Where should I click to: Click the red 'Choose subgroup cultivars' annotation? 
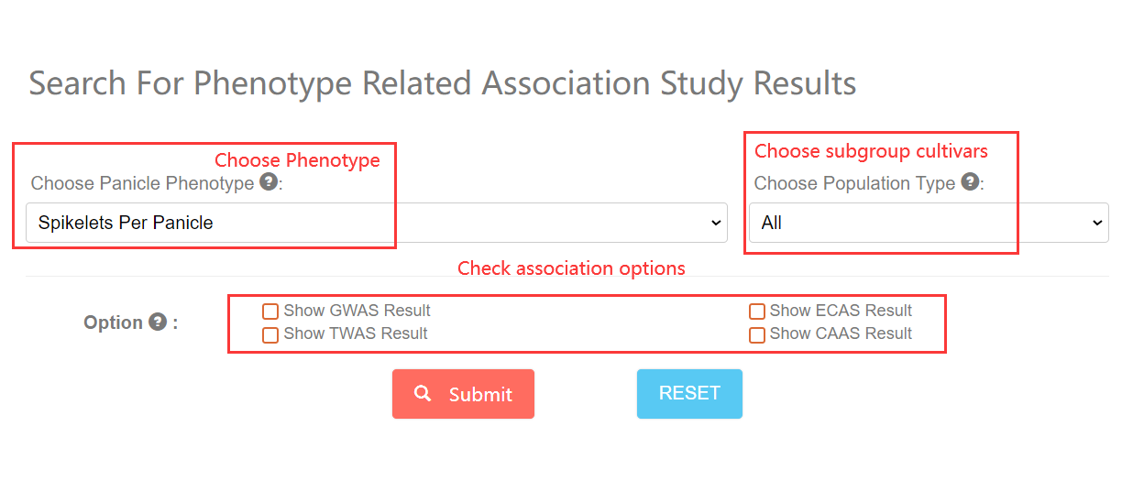click(871, 150)
